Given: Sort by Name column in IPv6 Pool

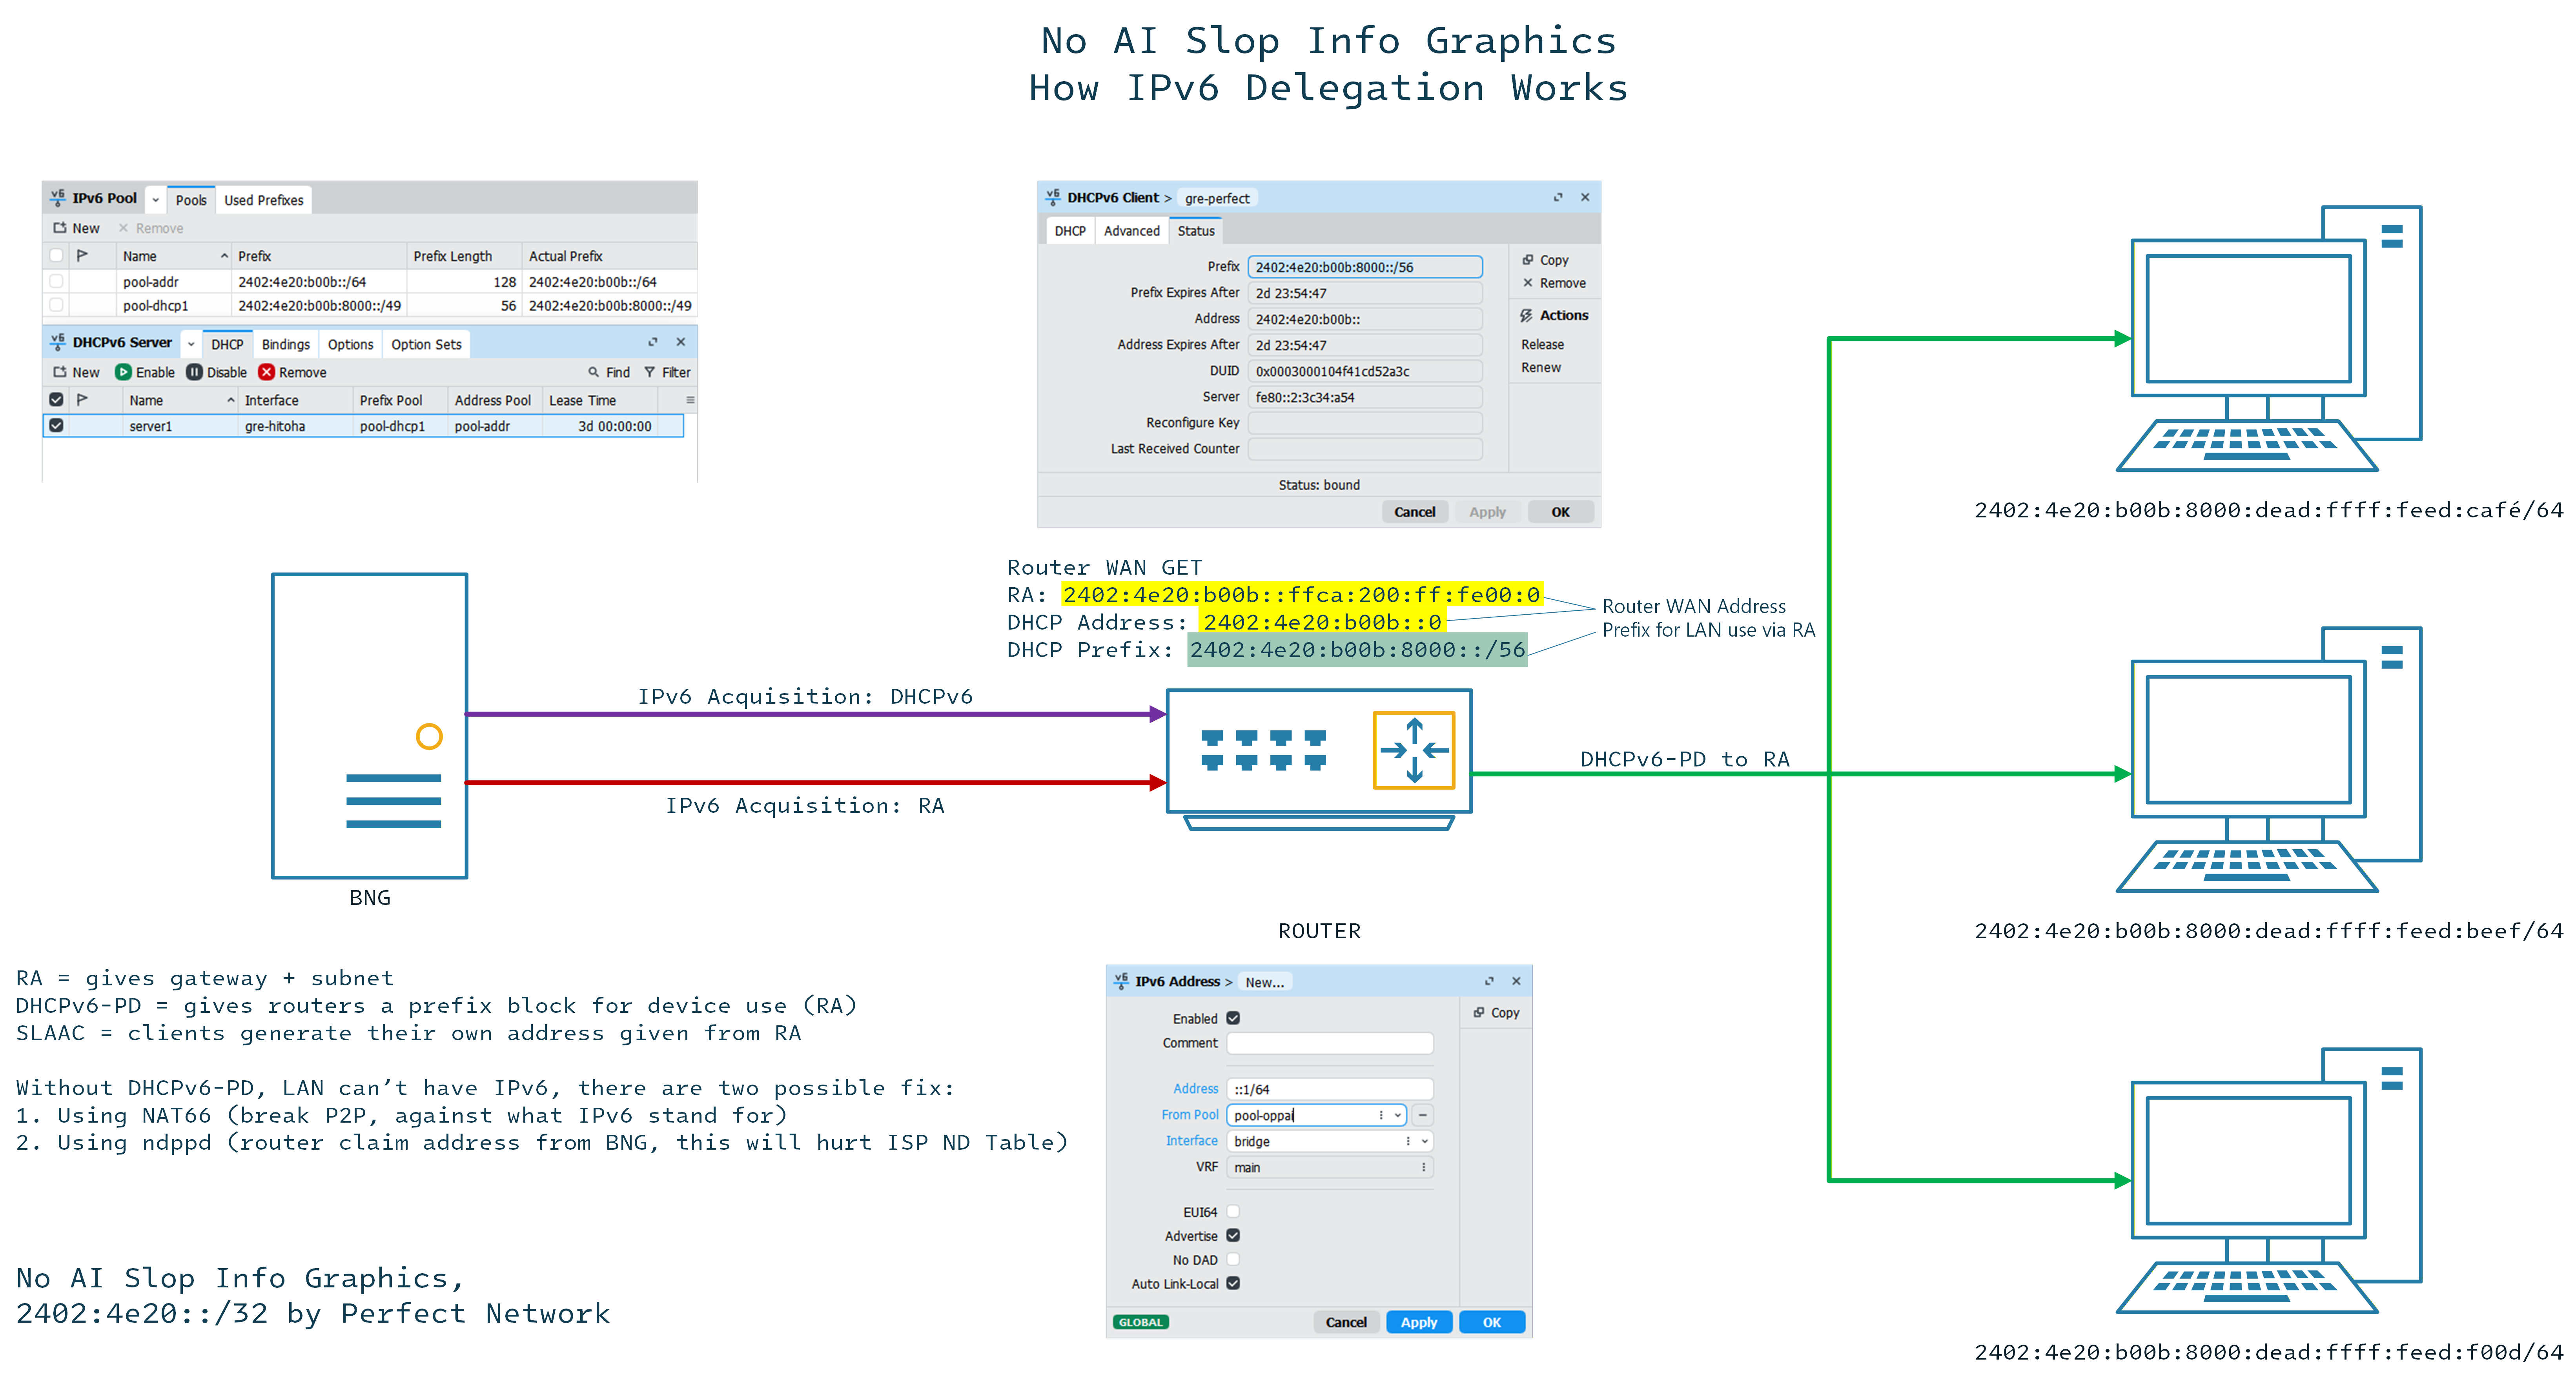Looking at the screenshot, I should (174, 256).
